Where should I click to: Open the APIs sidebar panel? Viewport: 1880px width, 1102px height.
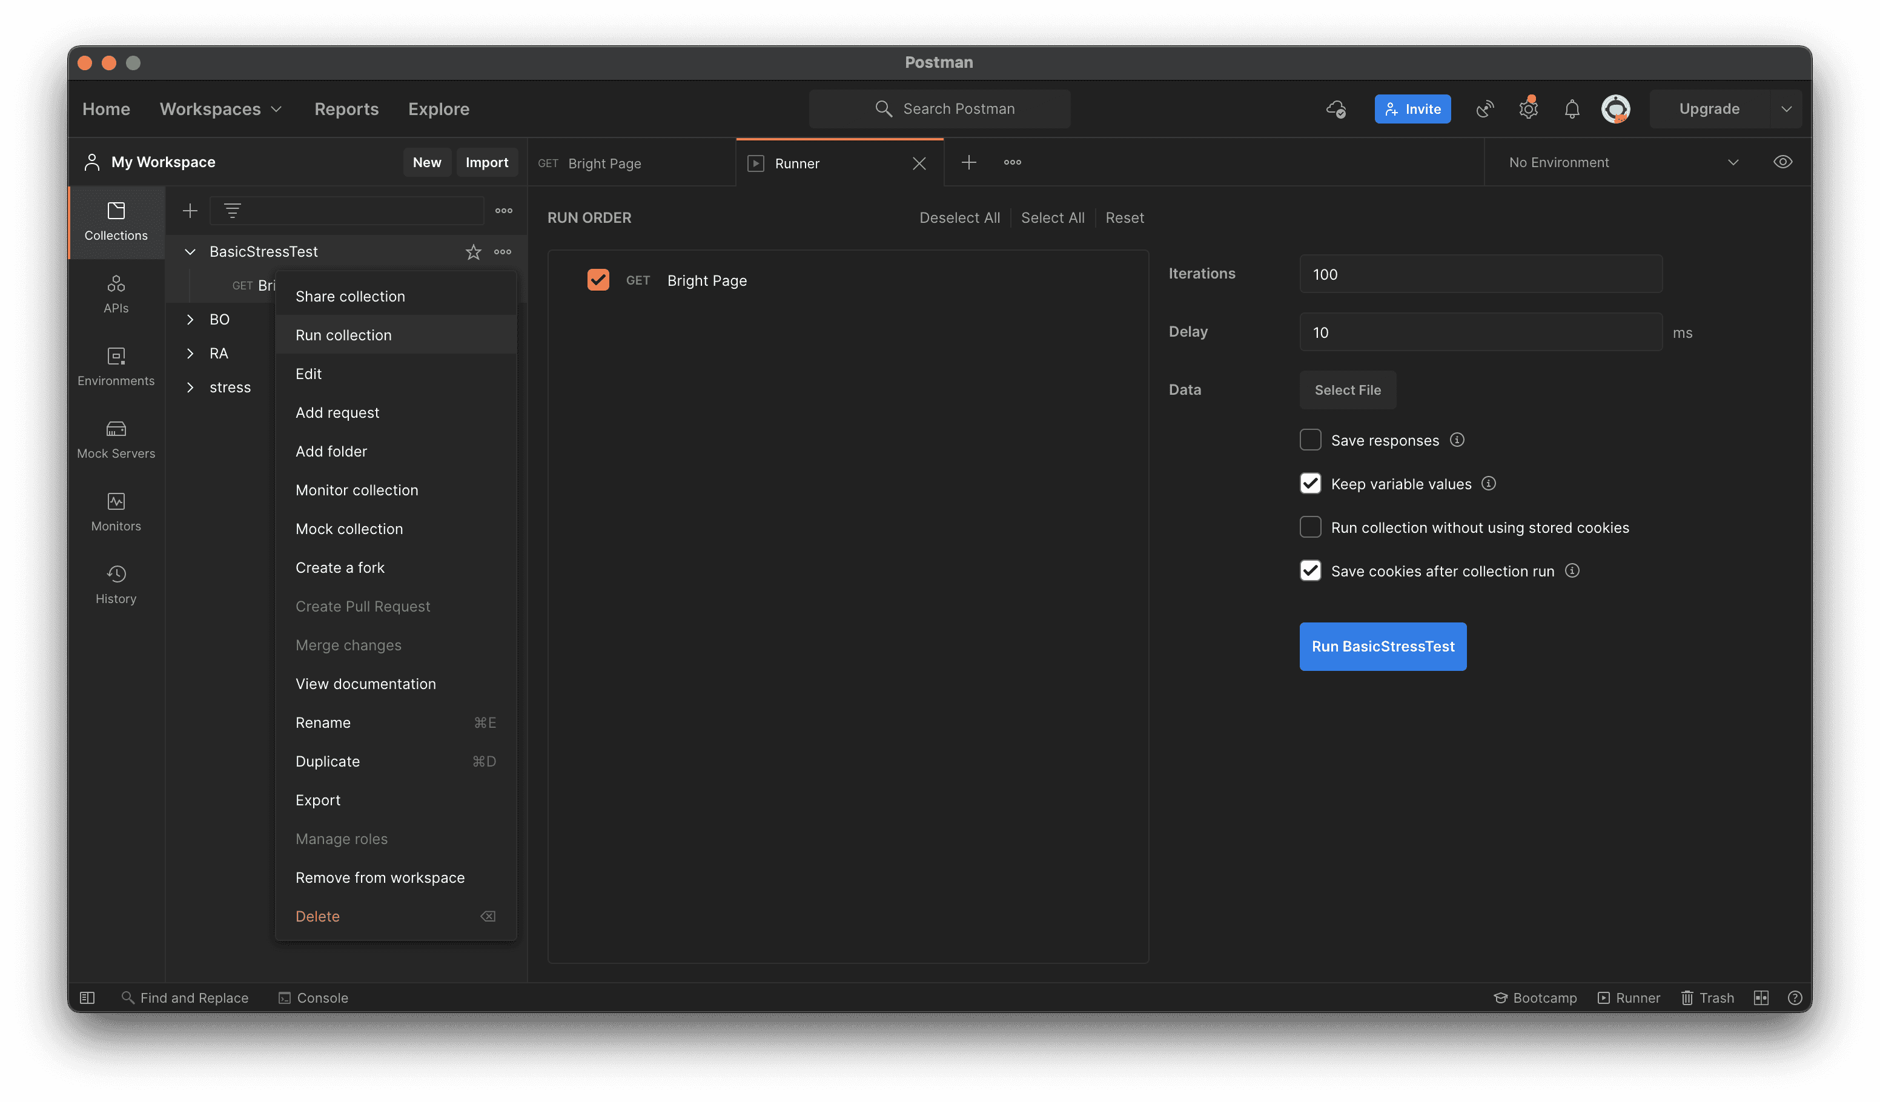116,294
